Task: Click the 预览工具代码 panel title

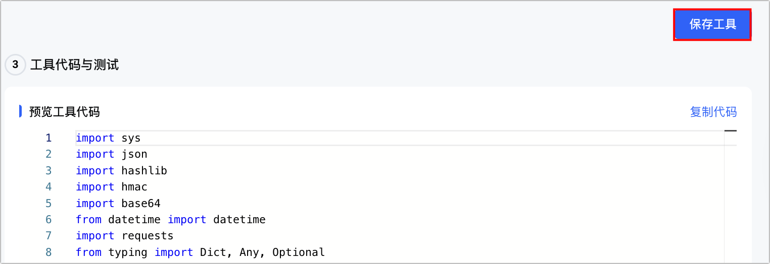Action: (64, 112)
